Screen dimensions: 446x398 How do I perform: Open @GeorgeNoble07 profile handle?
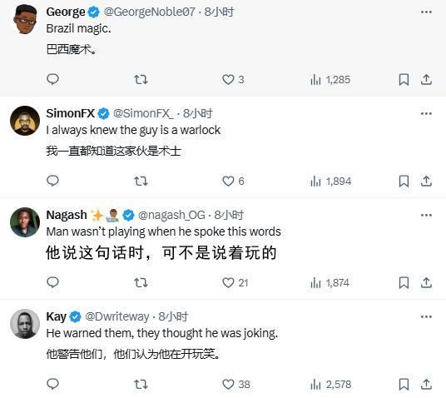[149, 12]
